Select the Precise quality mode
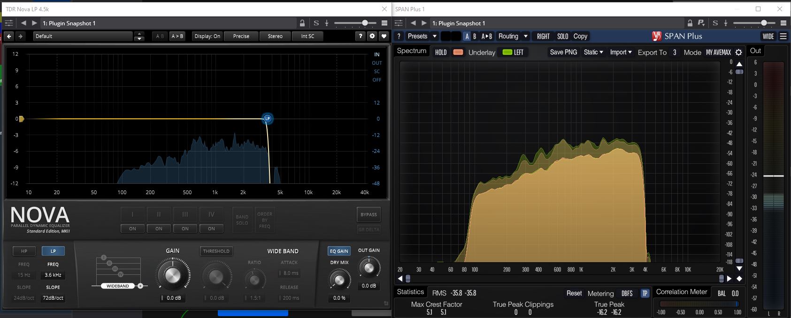The width and height of the screenshot is (791, 318). (241, 36)
